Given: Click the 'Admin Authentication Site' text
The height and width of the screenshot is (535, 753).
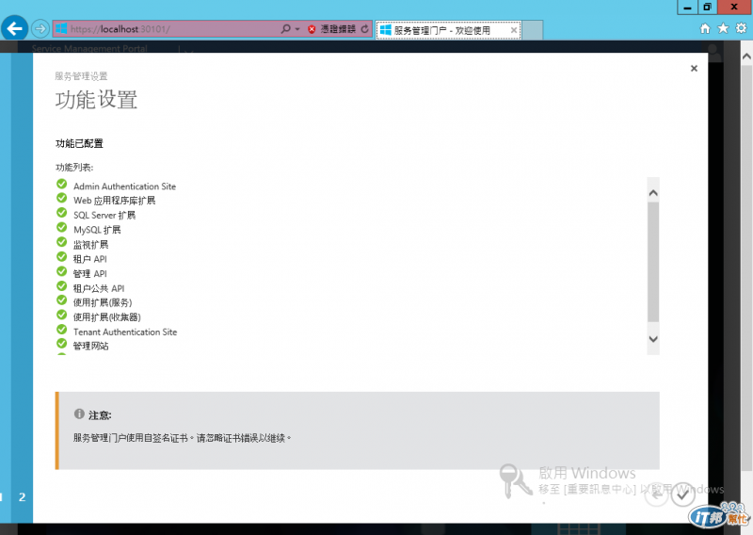Looking at the screenshot, I should pyautogui.click(x=125, y=186).
